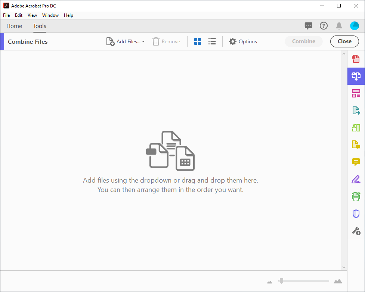The width and height of the screenshot is (365, 292).
Task: Open the Comment speech bubble tool
Action: 356,162
